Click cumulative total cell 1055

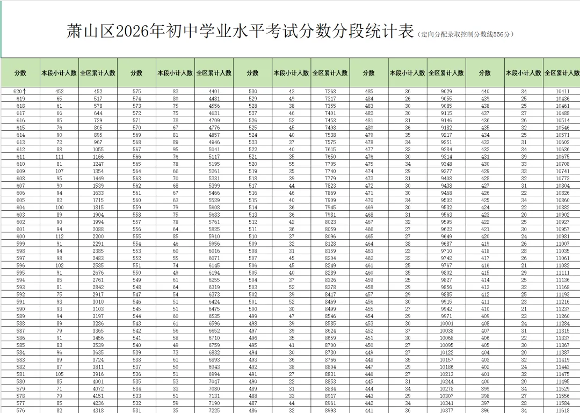click(x=98, y=149)
